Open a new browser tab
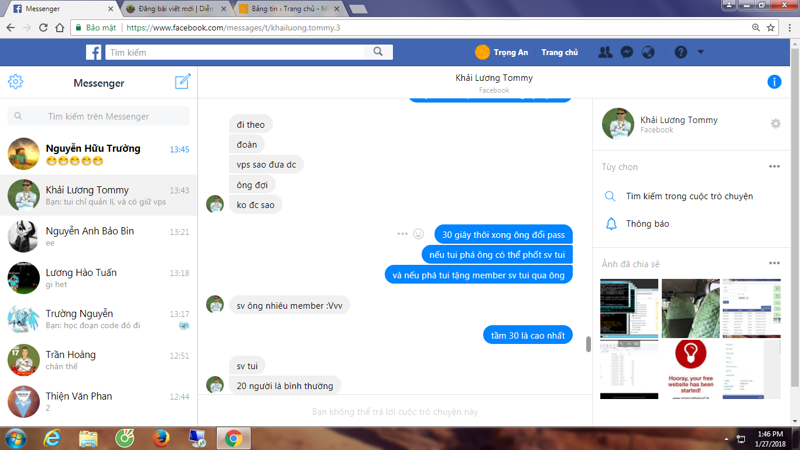The width and height of the screenshot is (800, 450). click(x=358, y=9)
